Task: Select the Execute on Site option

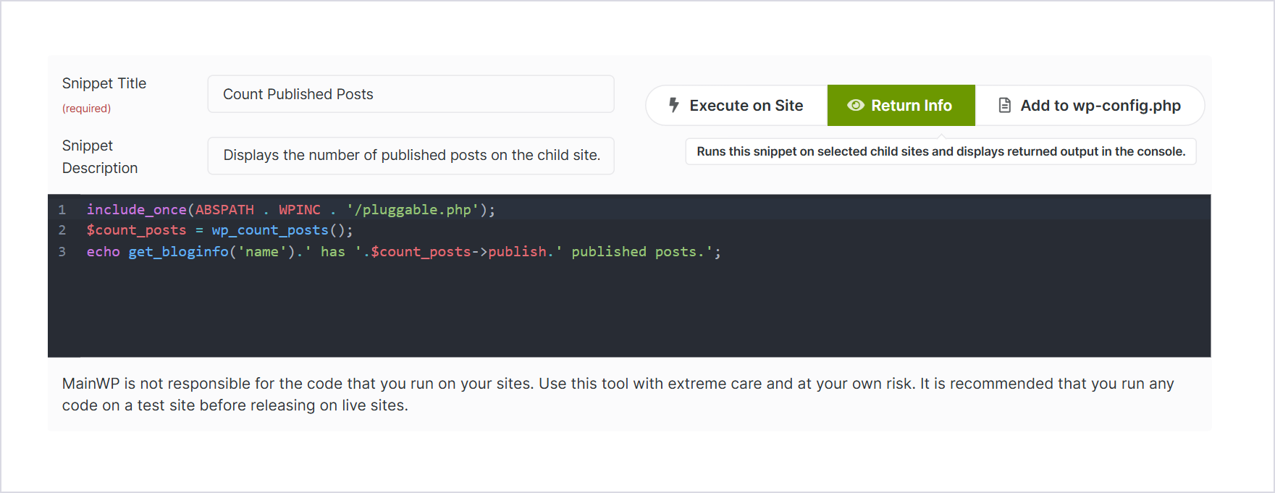Action: (736, 106)
